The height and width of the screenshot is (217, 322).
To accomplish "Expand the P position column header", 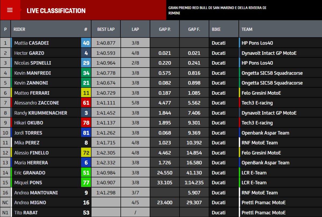I will tap(5, 29).
